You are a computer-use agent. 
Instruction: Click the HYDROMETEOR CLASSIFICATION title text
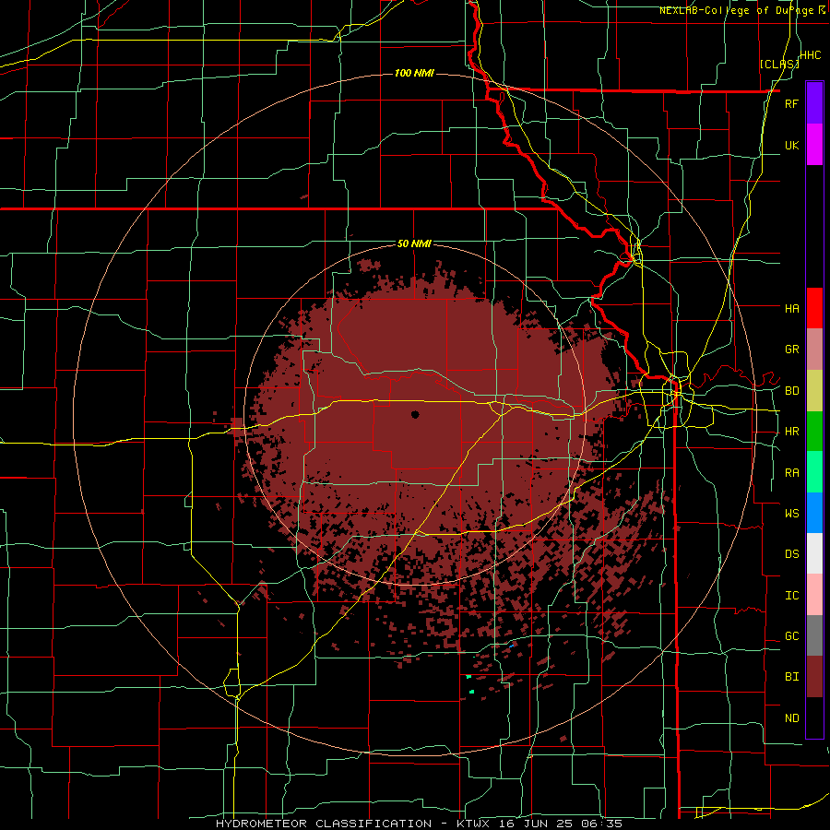(324, 824)
